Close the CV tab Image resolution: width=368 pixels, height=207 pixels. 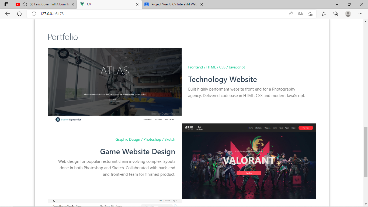point(137,4)
